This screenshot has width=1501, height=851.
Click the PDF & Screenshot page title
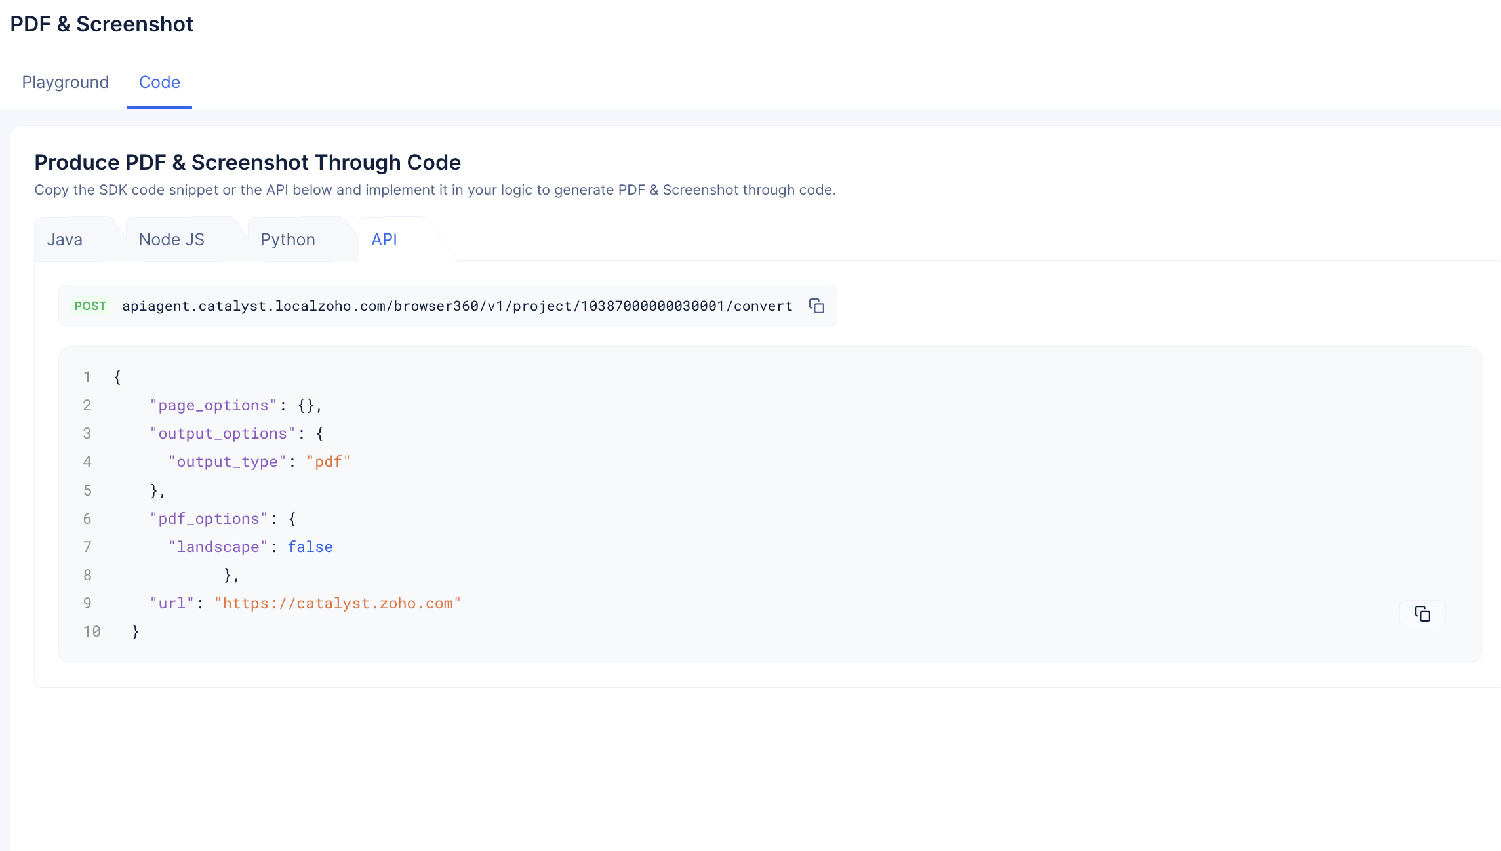click(102, 24)
